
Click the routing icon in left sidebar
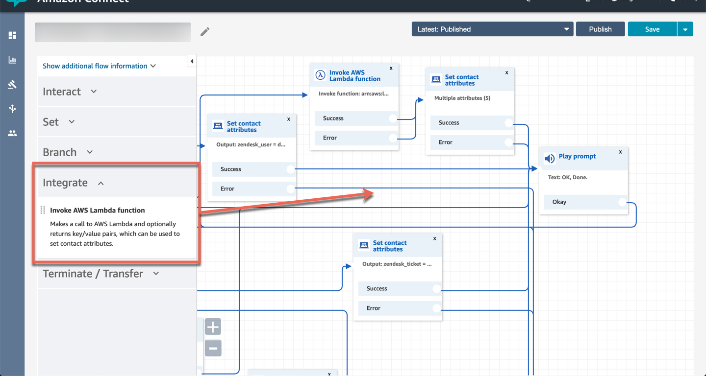click(12, 109)
